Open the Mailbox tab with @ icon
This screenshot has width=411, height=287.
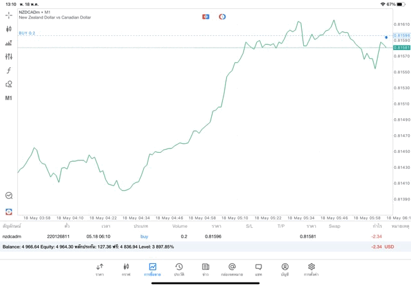tap(232, 269)
